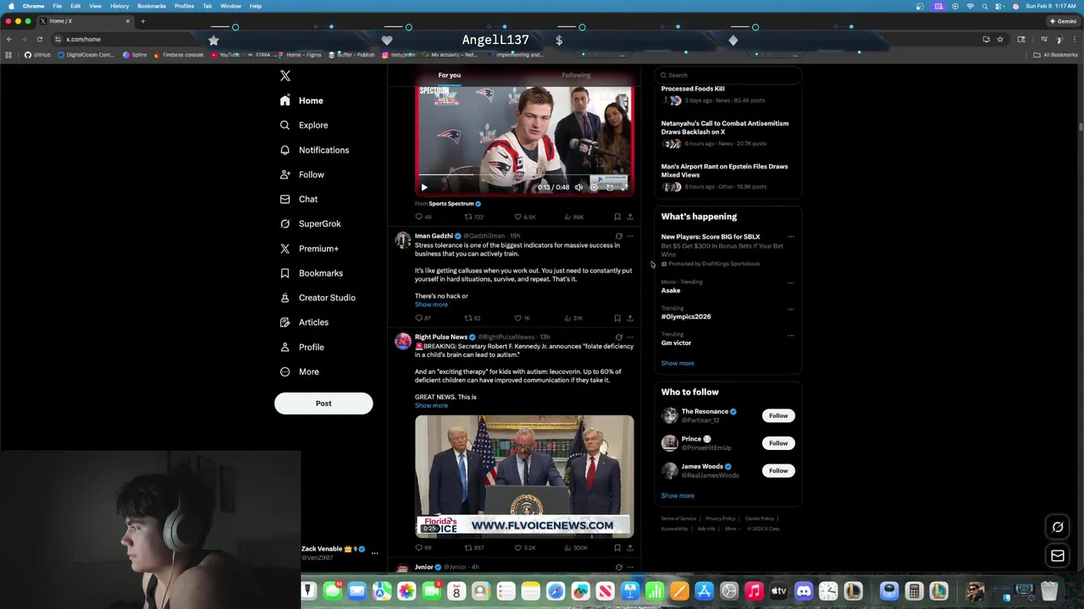Bookmark the Sports Spectrum video post
Screen dimensions: 1084x609
(x=617, y=217)
